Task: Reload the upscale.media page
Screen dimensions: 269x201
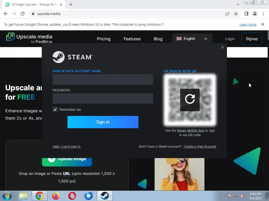Action: [x=23, y=14]
